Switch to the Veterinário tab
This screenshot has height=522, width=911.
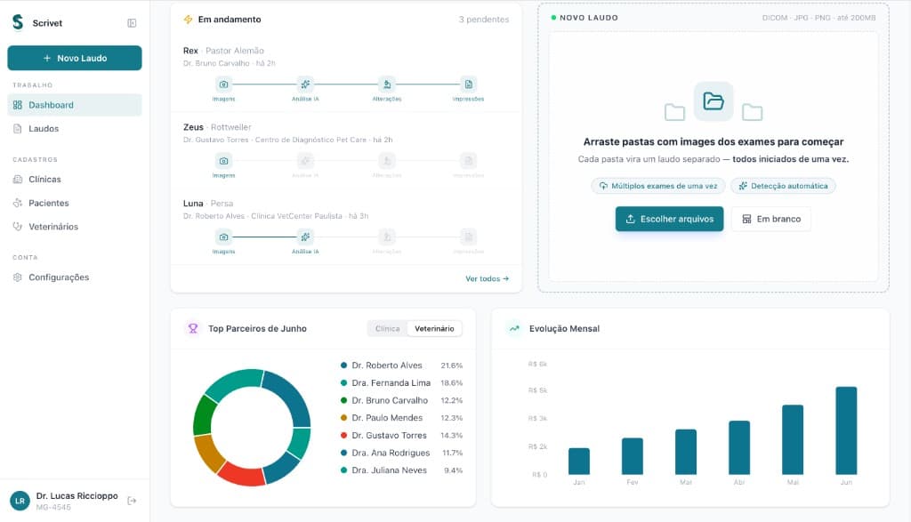[434, 329]
